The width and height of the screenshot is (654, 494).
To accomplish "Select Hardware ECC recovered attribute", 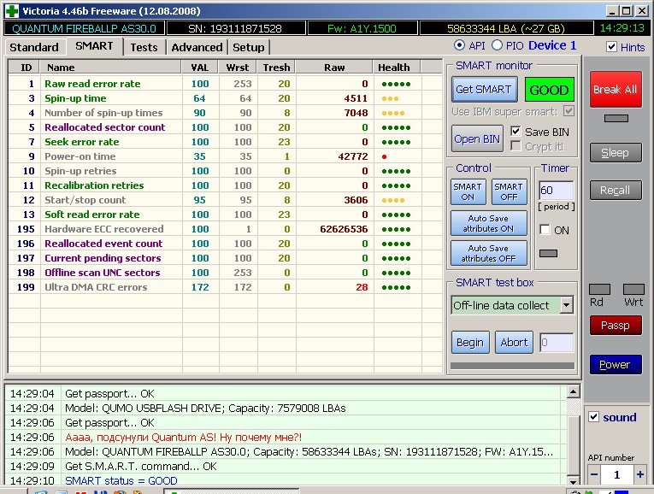I will point(225,229).
